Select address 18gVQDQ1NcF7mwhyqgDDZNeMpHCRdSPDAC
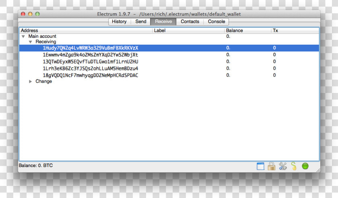 pos(91,75)
